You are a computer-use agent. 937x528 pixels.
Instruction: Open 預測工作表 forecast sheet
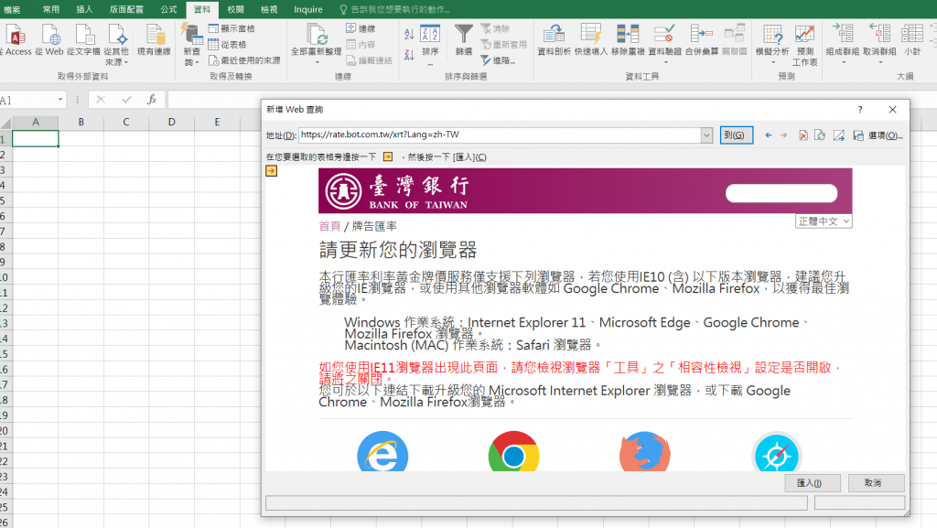click(x=804, y=45)
